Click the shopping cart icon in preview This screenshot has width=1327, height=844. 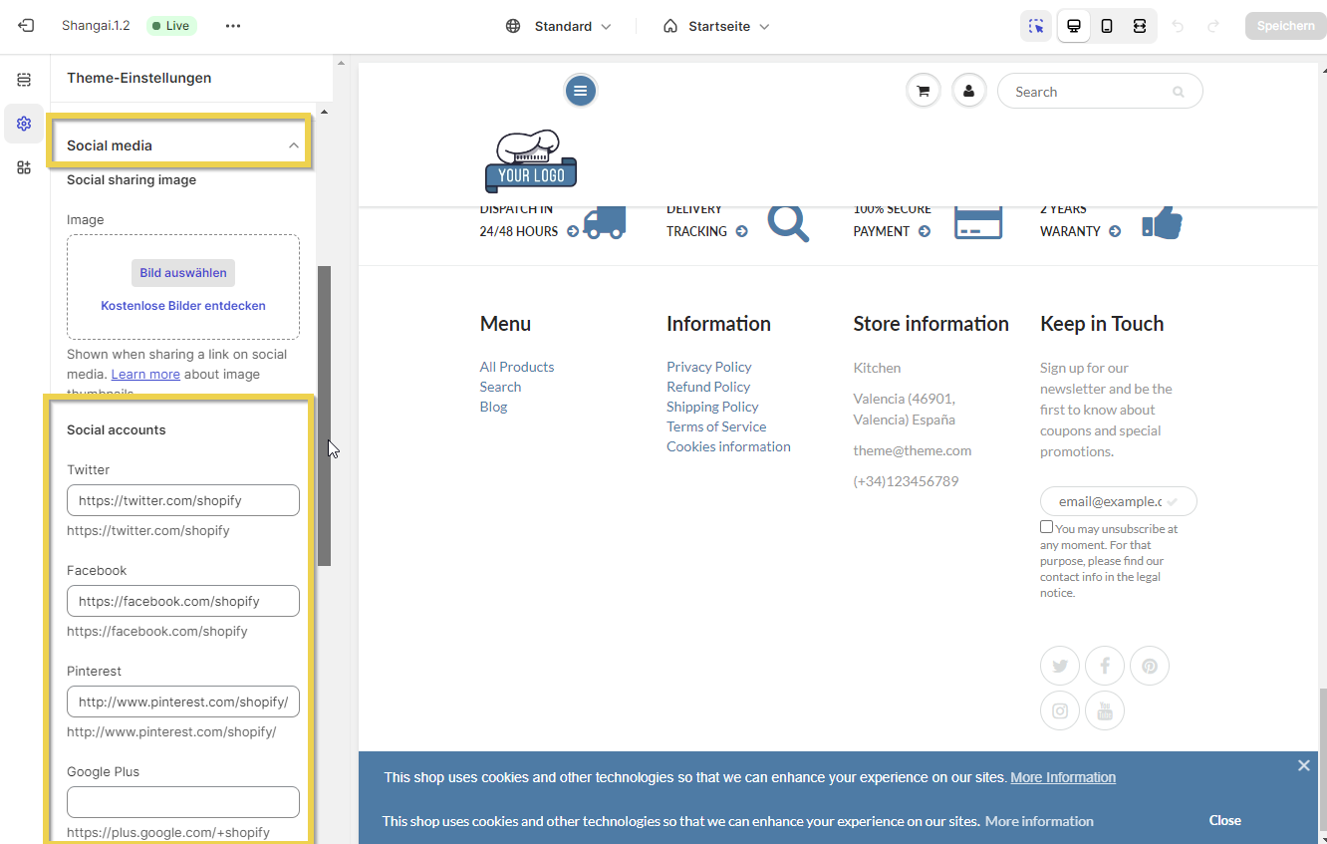(924, 92)
